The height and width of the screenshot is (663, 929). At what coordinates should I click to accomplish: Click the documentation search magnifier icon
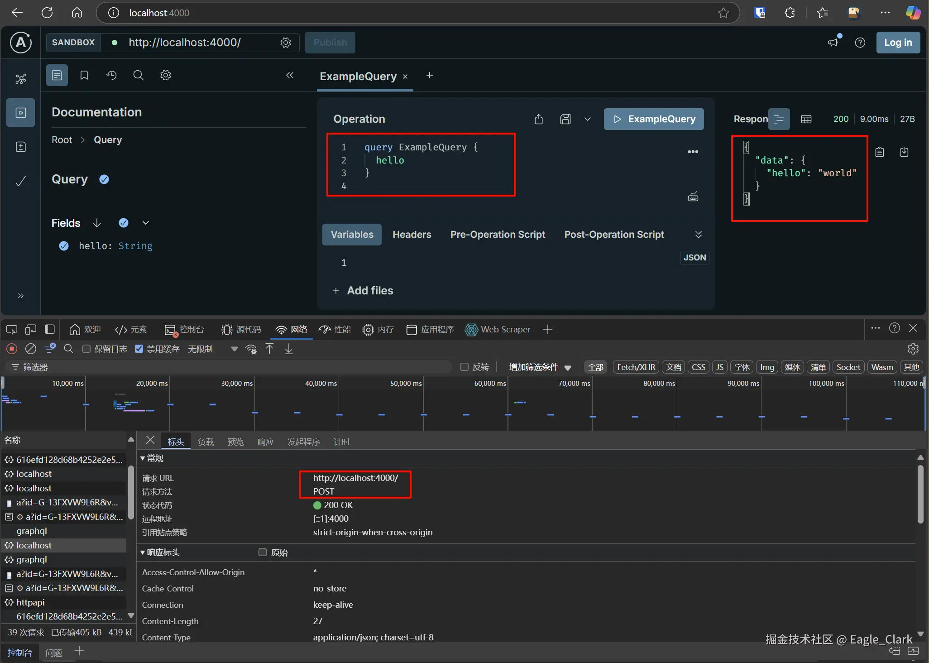coord(139,75)
